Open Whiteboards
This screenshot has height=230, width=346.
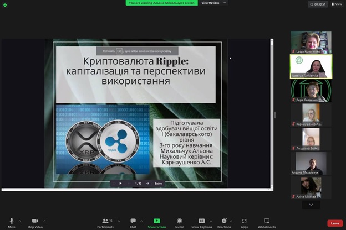267,222
